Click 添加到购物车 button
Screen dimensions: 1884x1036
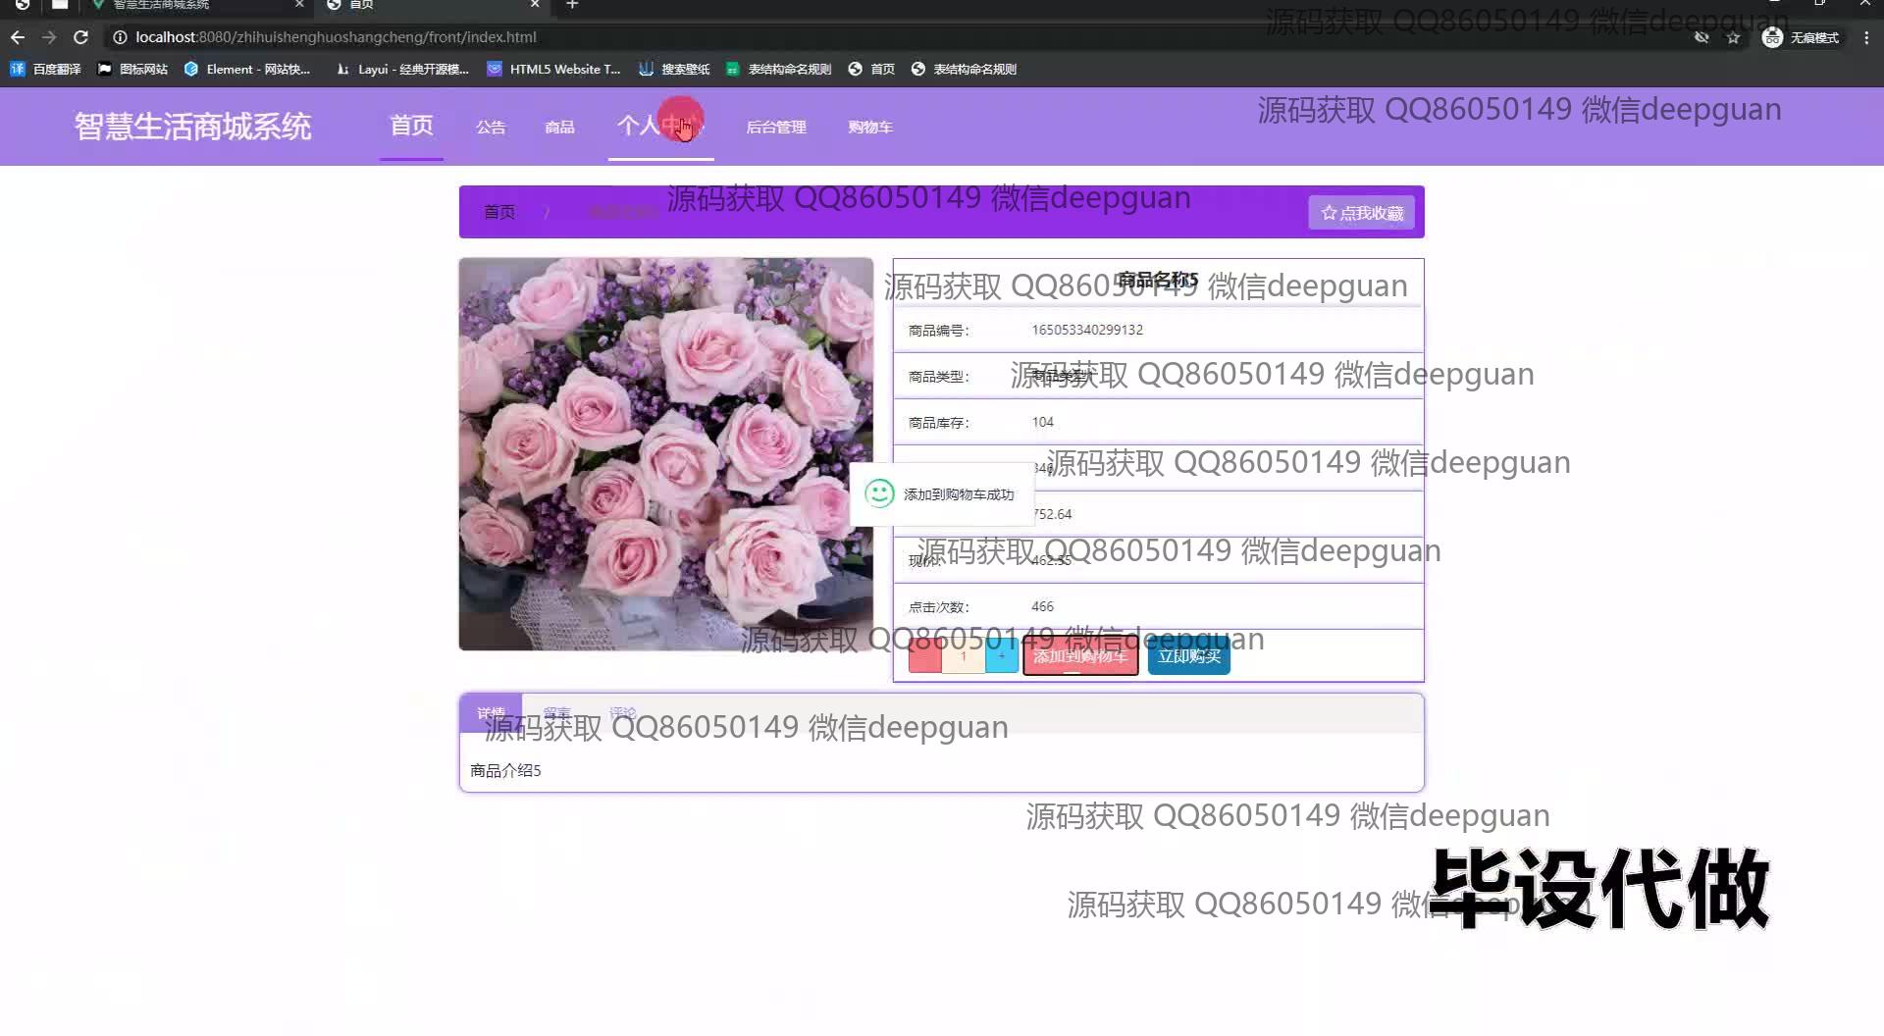pyautogui.click(x=1080, y=656)
